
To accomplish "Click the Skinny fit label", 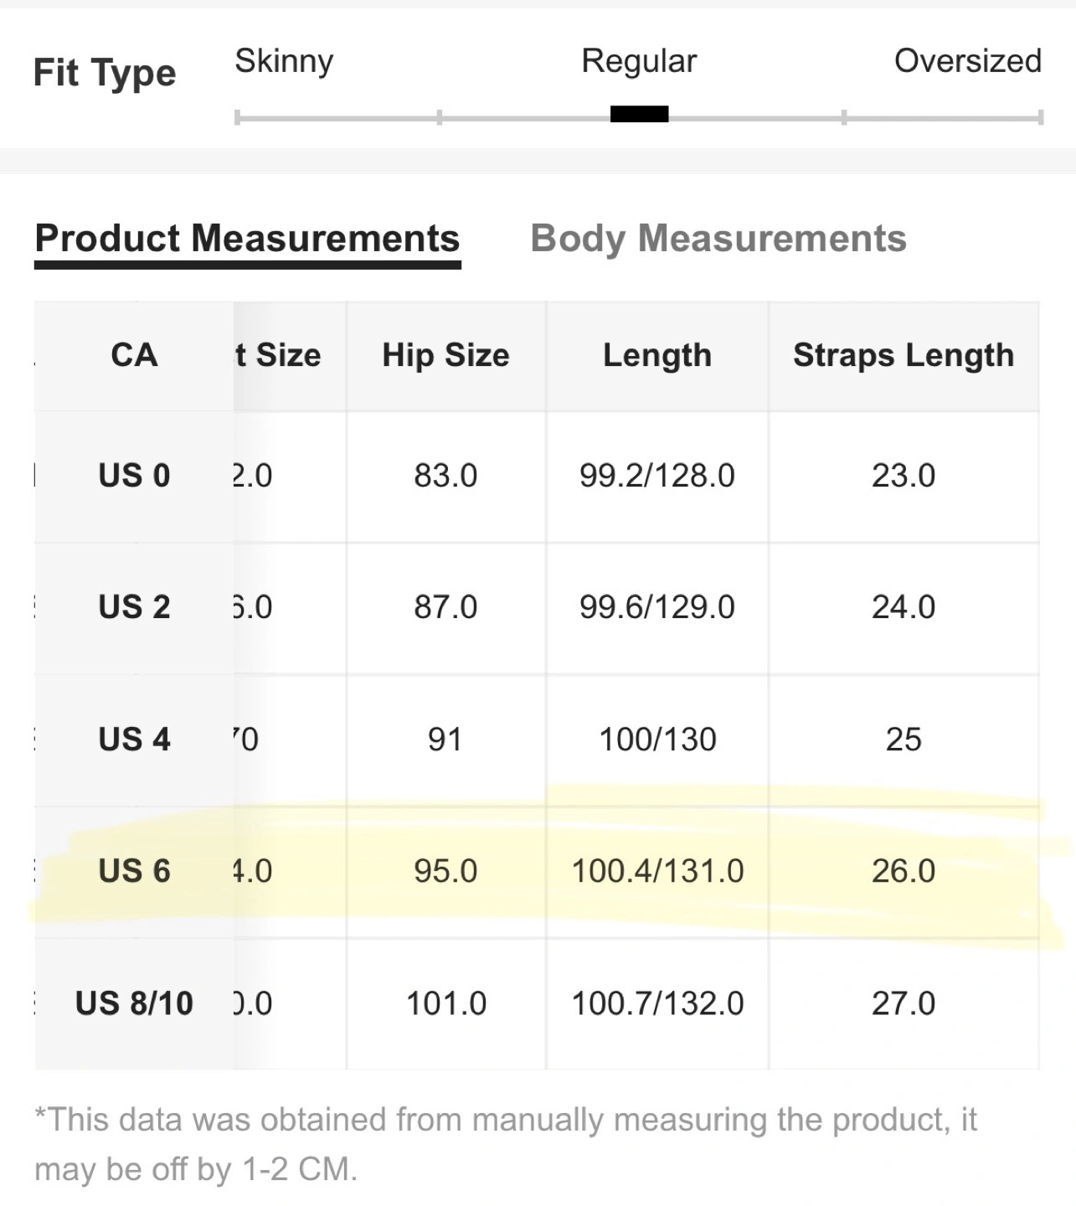I will (x=284, y=61).
